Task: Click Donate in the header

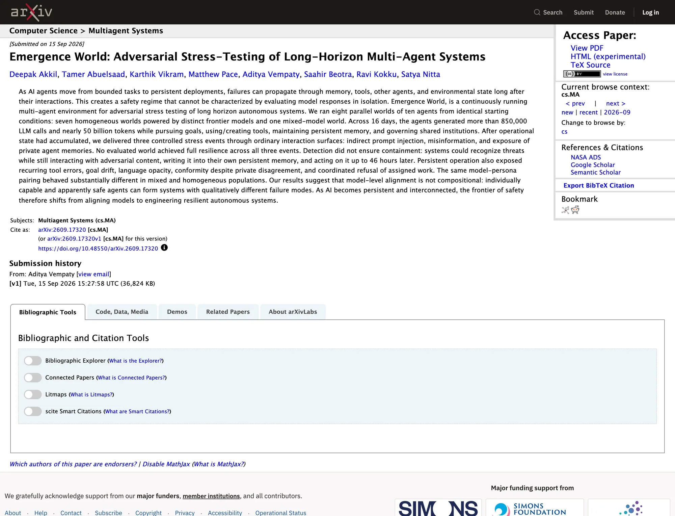Action: pyautogui.click(x=615, y=12)
